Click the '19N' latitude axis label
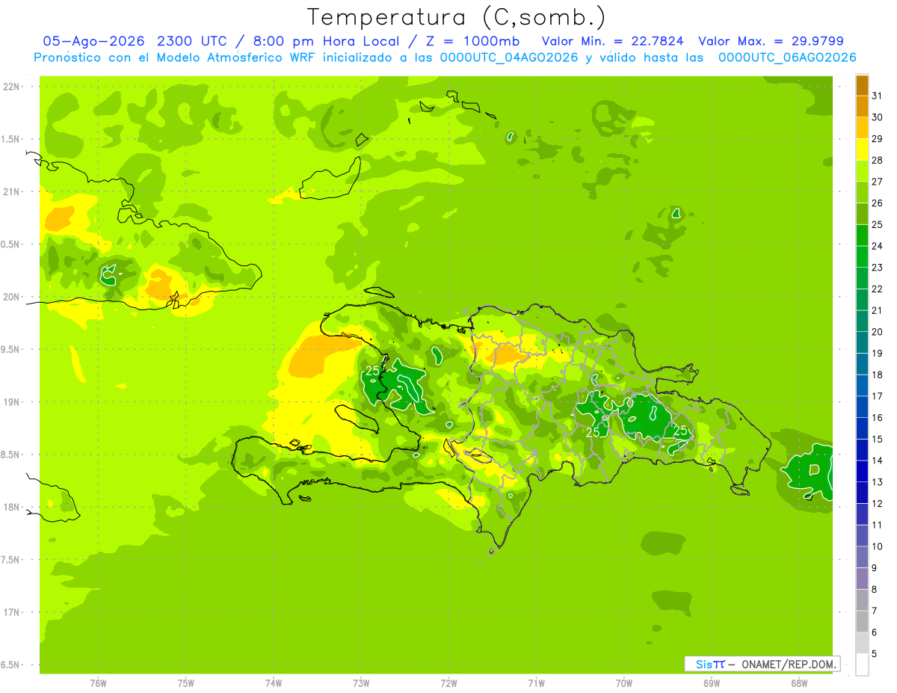The height and width of the screenshot is (693, 897). (x=12, y=402)
